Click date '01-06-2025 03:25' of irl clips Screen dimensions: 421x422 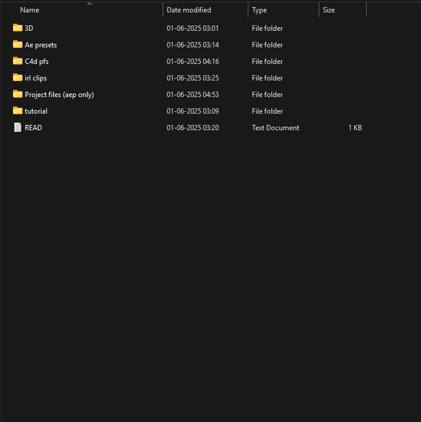point(193,78)
